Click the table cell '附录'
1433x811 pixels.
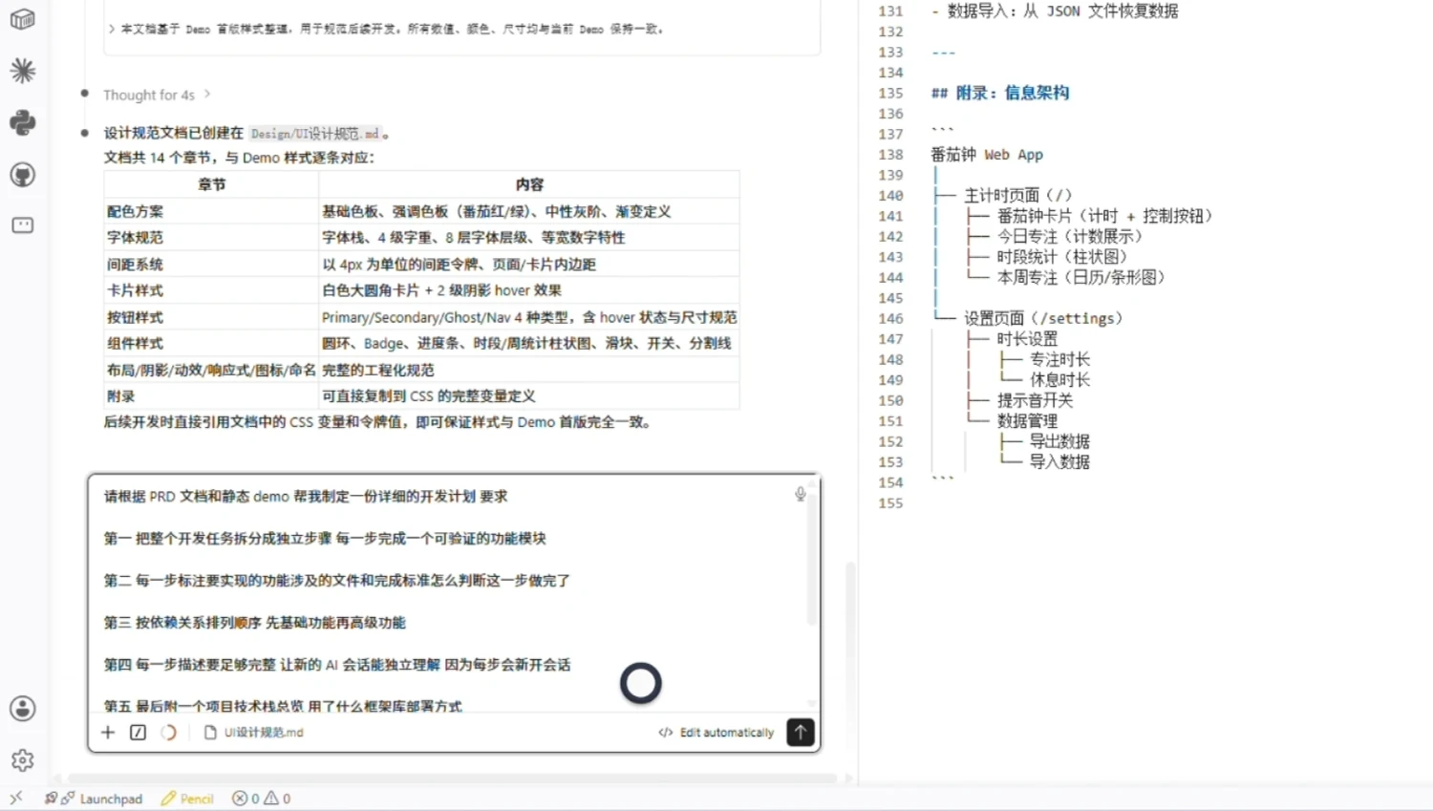tap(211, 395)
